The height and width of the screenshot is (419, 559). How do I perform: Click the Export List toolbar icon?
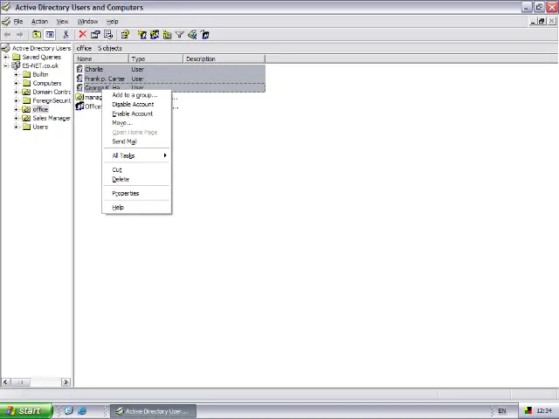tap(108, 35)
